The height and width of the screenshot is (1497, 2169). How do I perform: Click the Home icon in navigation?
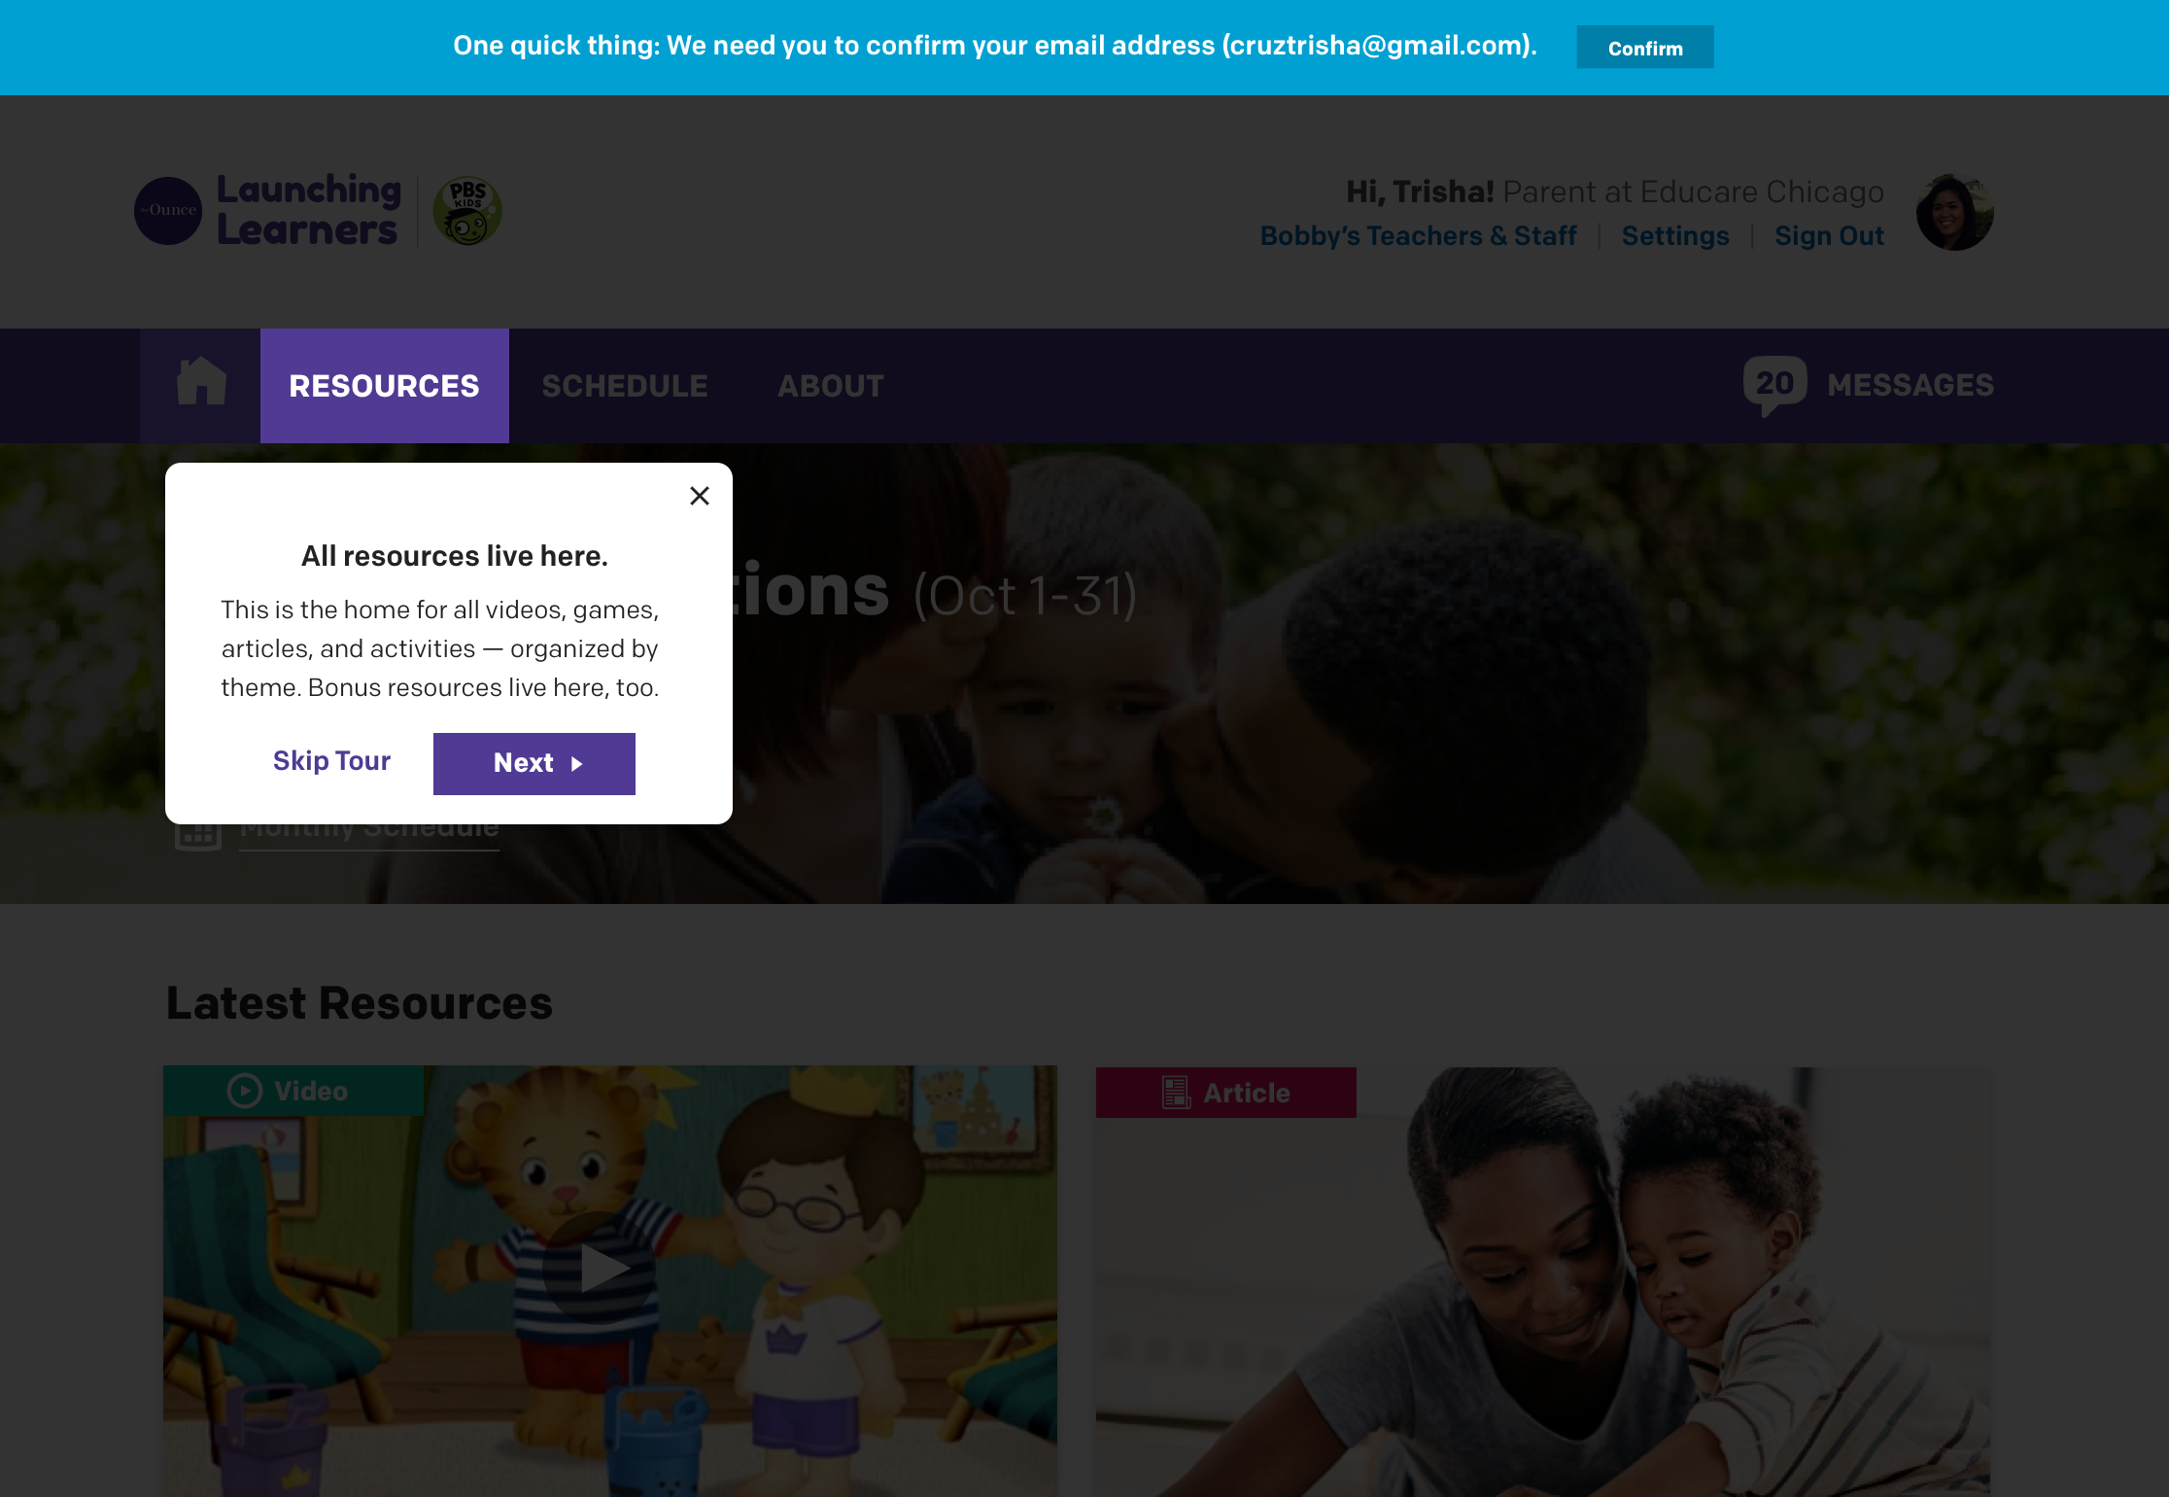[199, 386]
